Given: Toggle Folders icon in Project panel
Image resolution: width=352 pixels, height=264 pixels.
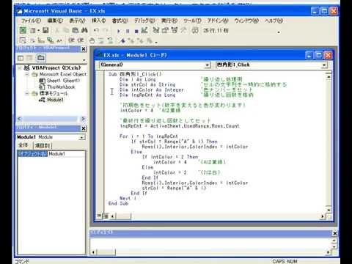Looking at the screenshot, I should coord(41,58).
